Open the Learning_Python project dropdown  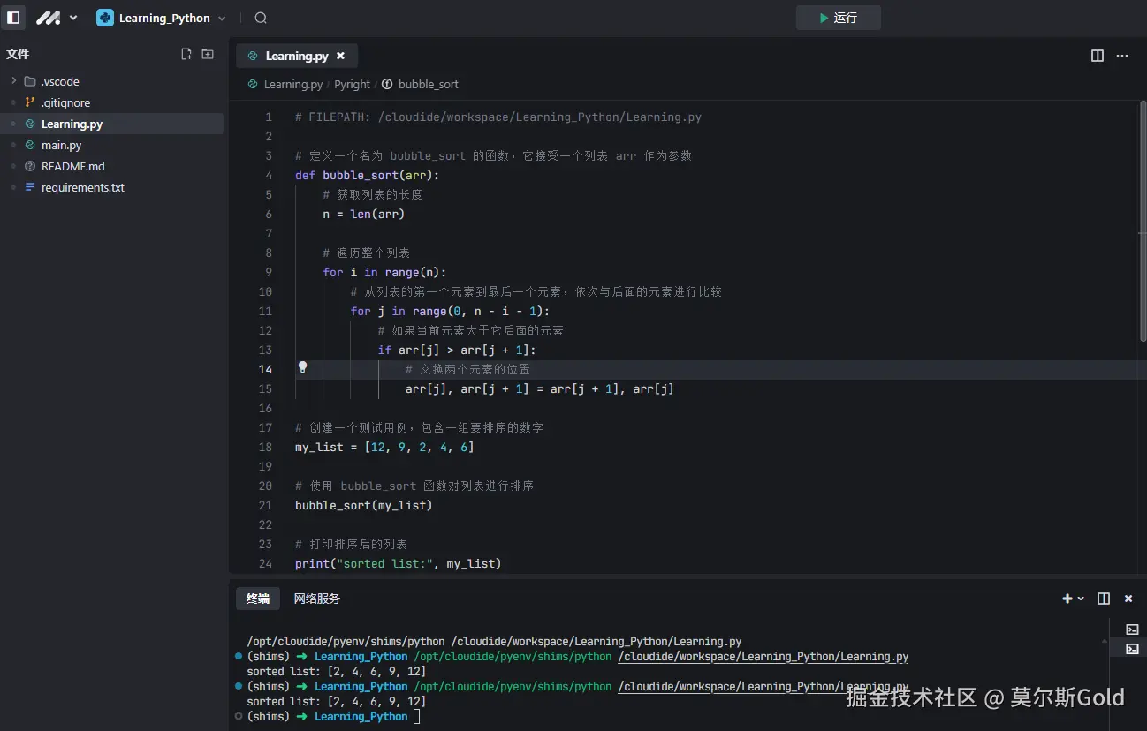[x=162, y=18]
